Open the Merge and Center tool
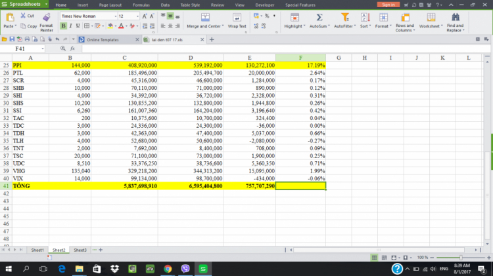The height and width of the screenshot is (276, 493). coord(205,21)
